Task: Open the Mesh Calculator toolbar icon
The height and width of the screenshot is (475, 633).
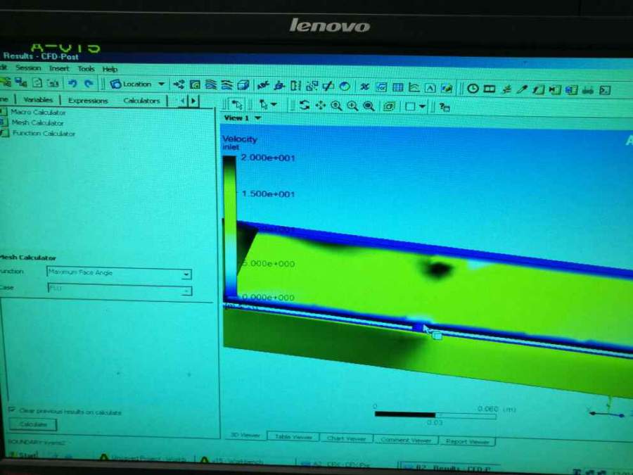Action: 571,90
